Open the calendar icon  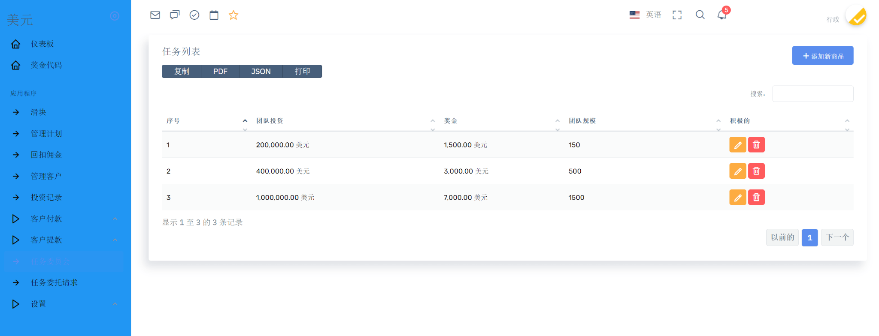coord(214,15)
